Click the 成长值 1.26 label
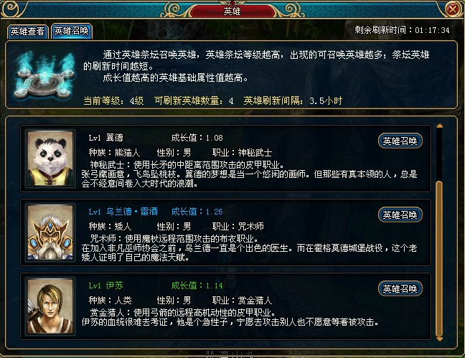Screen dimensions: 465x358 click(x=197, y=212)
